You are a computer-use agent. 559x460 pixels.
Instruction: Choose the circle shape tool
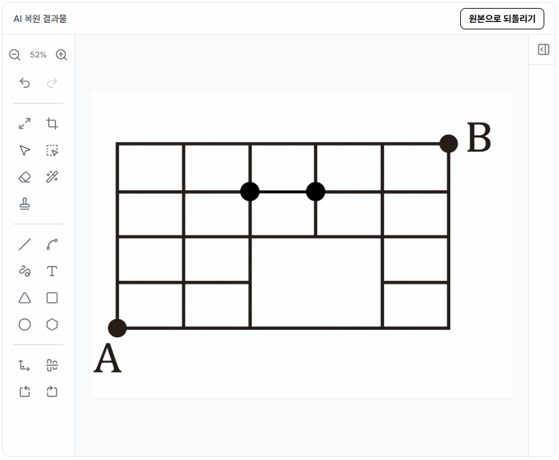click(25, 324)
